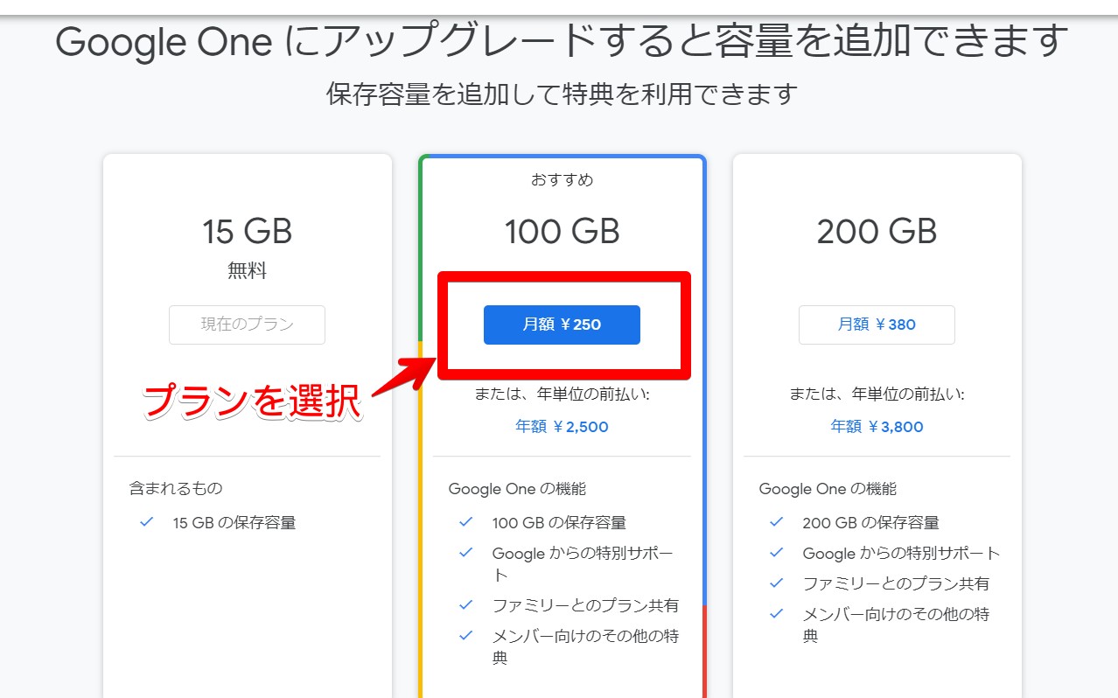The height and width of the screenshot is (698, 1118).
Task: Click the メンバー向け特典 checkmark in the 200 GB card
Action: pos(776,614)
